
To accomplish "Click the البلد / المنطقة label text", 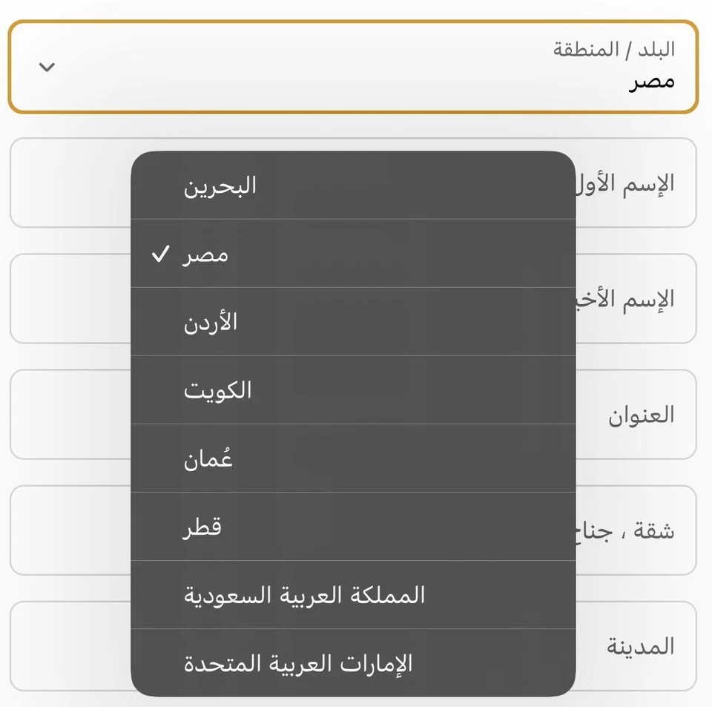I will coord(614,50).
